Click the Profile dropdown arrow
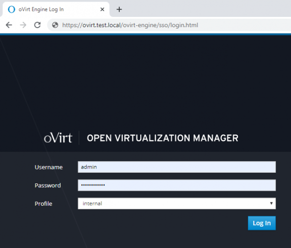The height and width of the screenshot is (248, 291). pos(271,203)
